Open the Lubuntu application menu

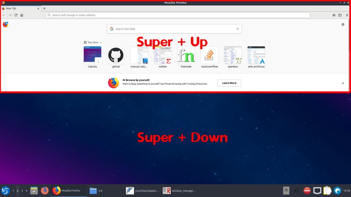(5, 190)
